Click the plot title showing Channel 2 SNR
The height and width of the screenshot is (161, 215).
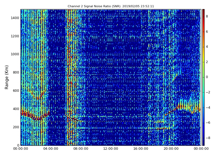[x=111, y=6]
